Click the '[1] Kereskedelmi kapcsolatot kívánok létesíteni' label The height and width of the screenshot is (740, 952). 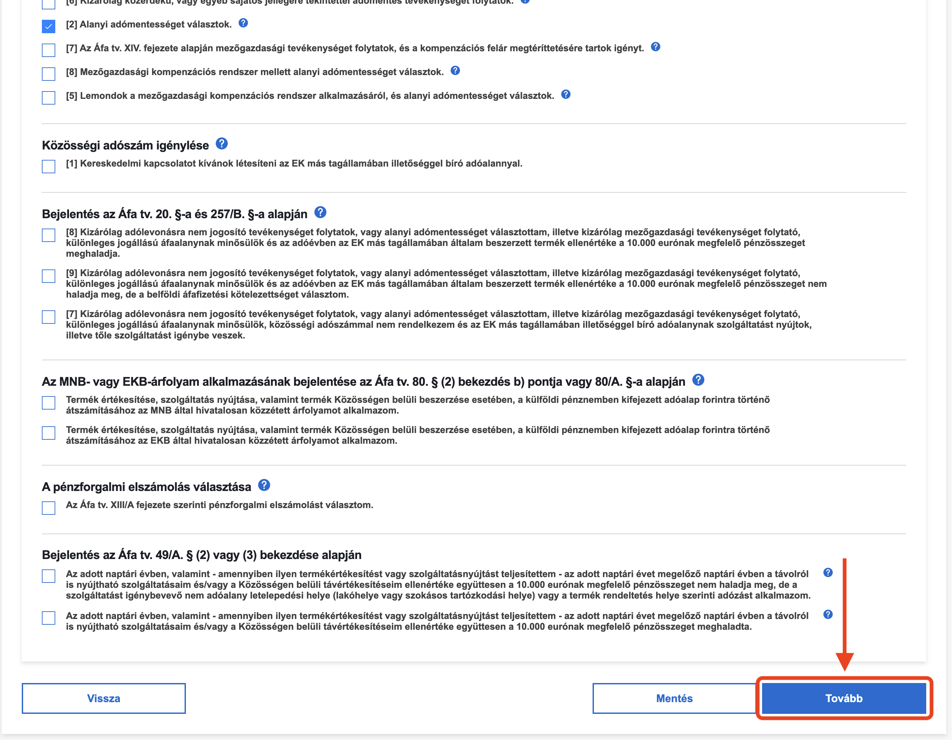point(294,164)
